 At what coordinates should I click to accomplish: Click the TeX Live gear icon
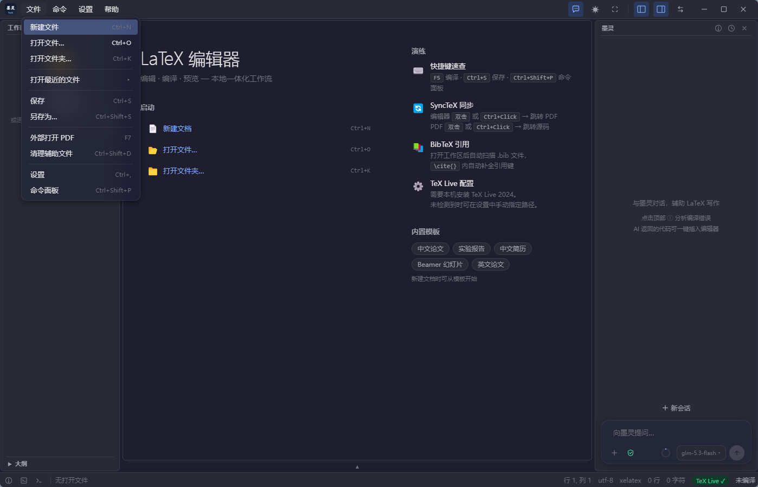[418, 187]
